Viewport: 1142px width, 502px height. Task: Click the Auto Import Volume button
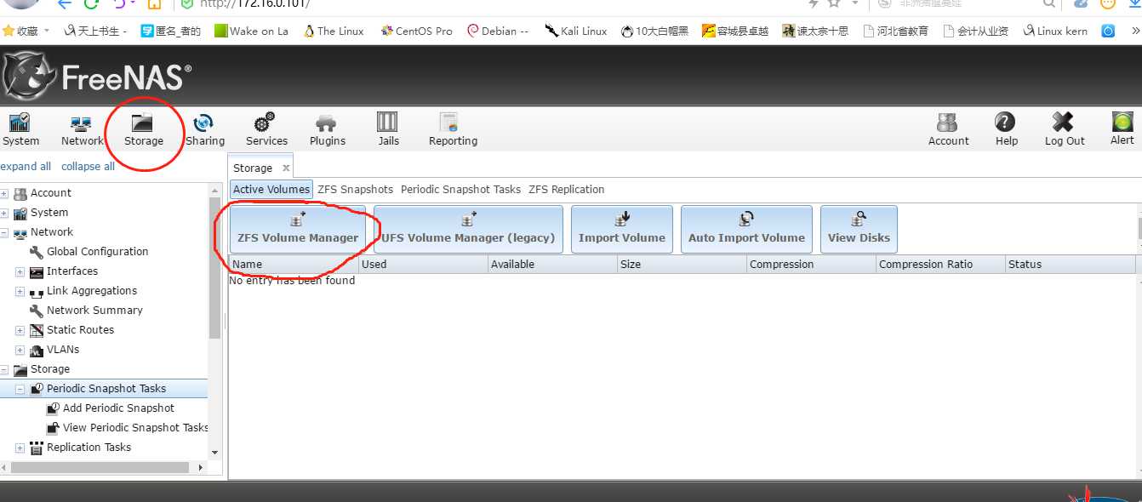pos(746,229)
